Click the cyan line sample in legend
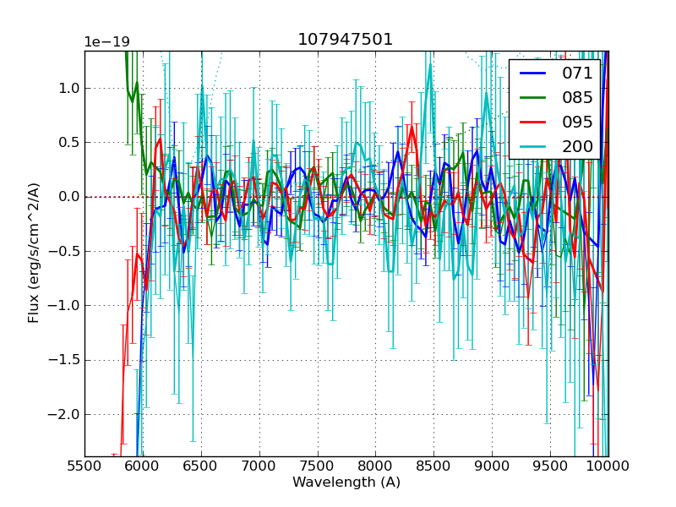This screenshot has width=676, height=507. [533, 146]
